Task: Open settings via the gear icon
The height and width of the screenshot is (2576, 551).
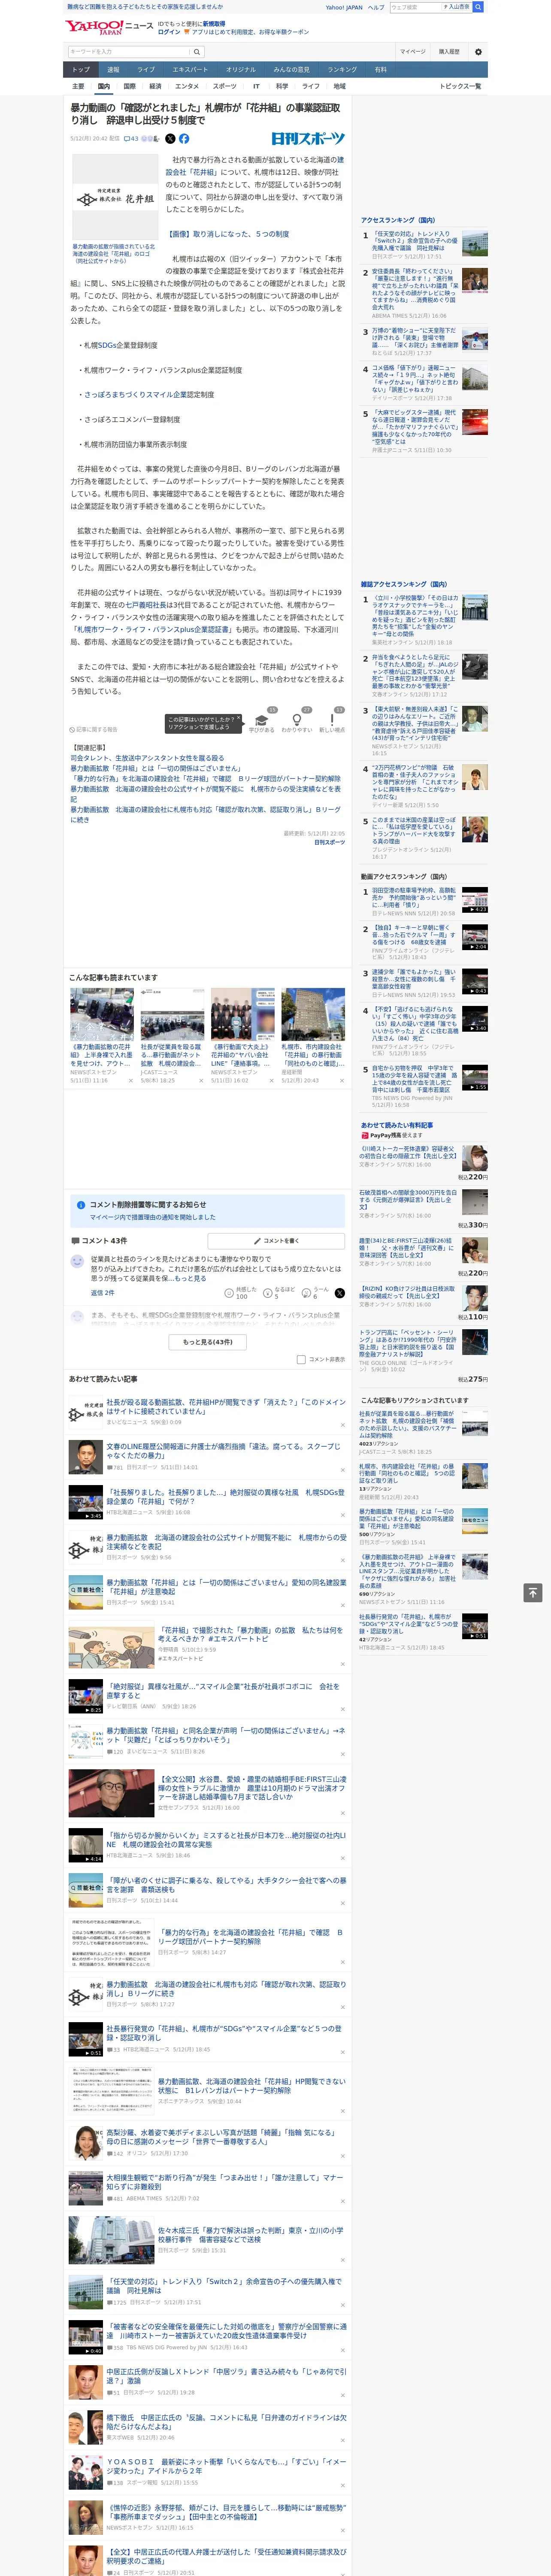Action: pos(478,51)
